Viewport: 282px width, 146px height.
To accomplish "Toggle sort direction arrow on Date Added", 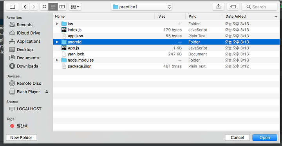I will [276, 16].
